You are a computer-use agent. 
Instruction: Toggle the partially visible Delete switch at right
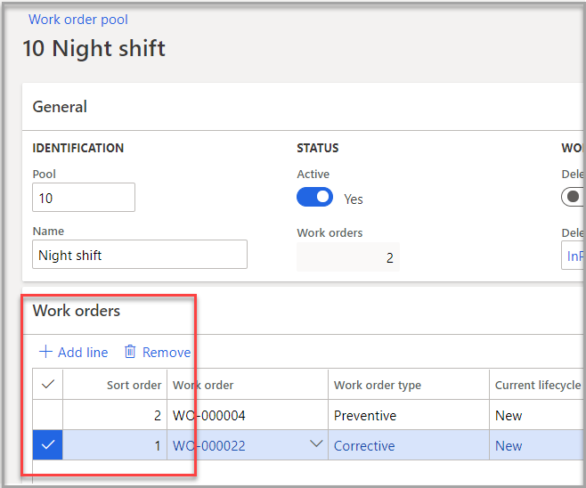coord(572,197)
